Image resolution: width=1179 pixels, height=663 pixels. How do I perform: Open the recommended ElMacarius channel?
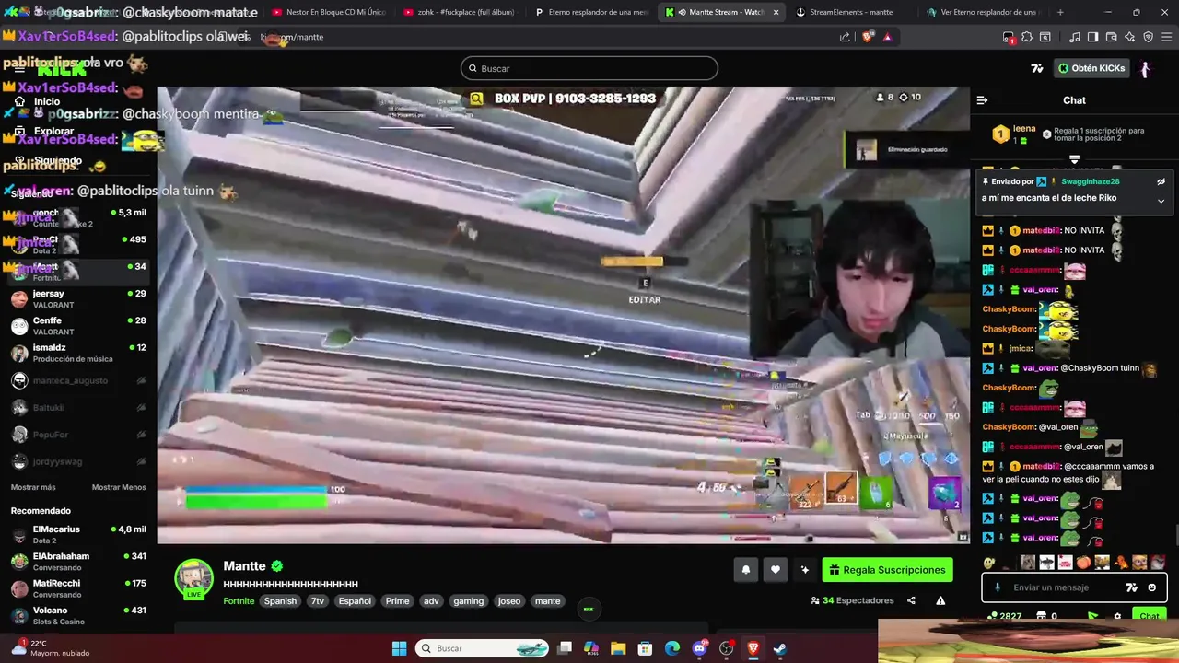[77, 535]
